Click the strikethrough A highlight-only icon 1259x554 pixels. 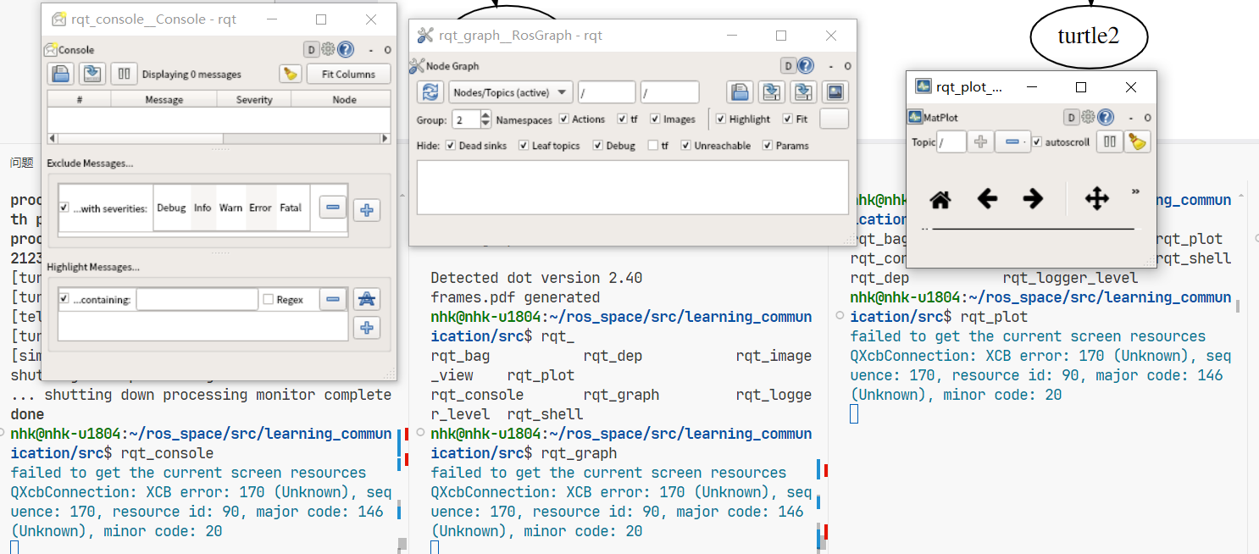367,298
